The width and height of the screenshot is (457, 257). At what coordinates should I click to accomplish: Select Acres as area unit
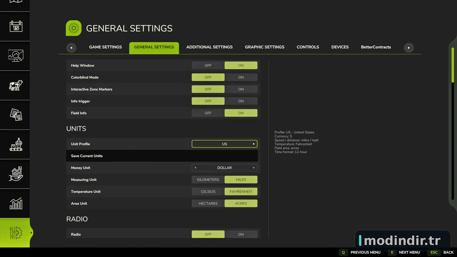pyautogui.click(x=241, y=203)
